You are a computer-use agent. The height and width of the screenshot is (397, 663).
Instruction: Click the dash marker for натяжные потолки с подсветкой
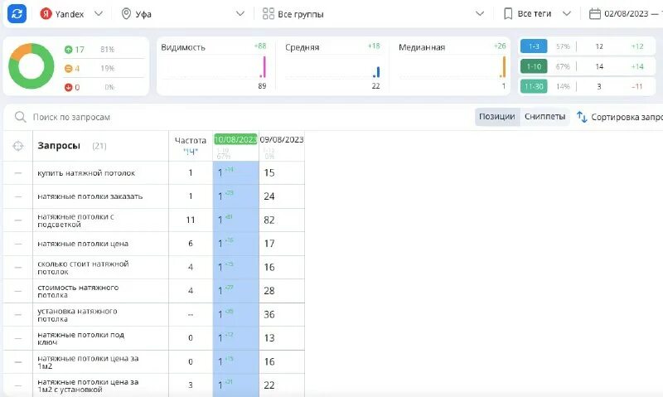click(17, 220)
